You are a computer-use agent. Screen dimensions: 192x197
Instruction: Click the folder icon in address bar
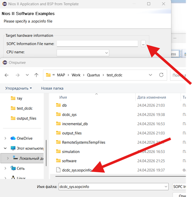click(48, 75)
